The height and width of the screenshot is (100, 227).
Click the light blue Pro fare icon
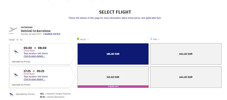pos(151,39)
